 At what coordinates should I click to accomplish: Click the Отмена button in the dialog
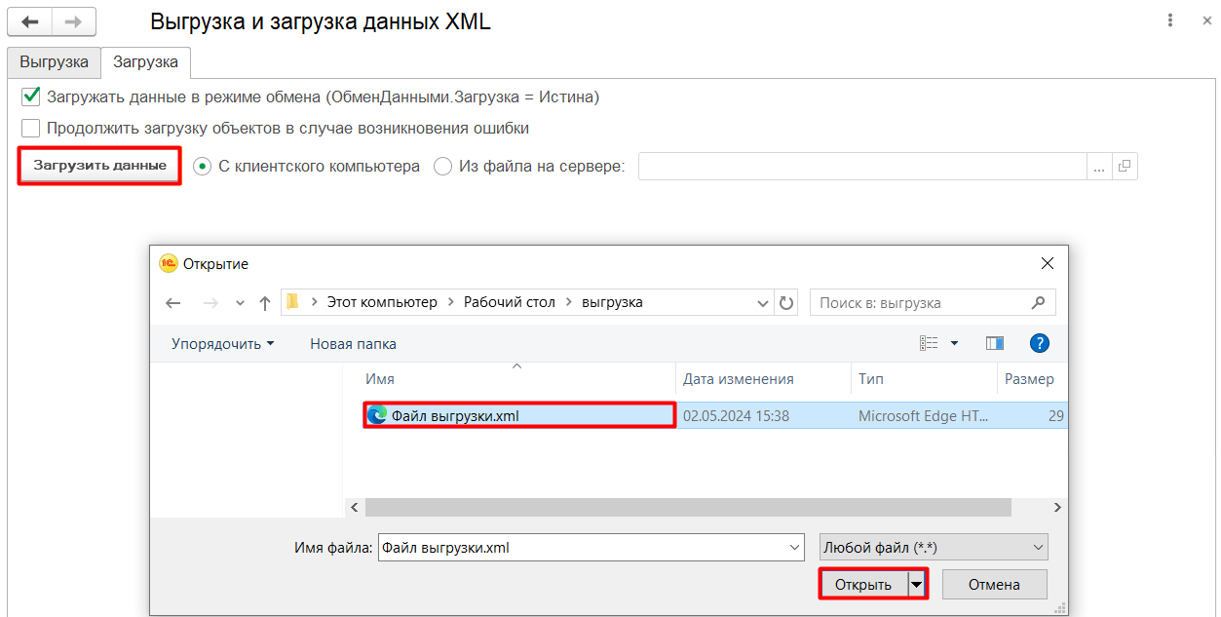pyautogui.click(x=994, y=584)
